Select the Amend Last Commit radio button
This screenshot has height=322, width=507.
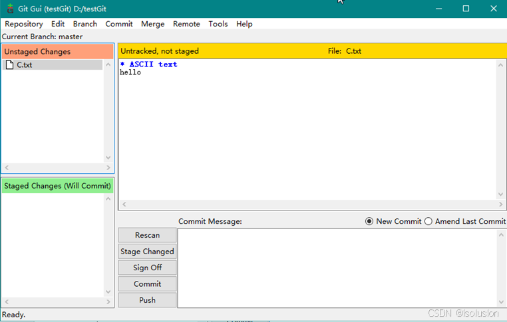(x=428, y=221)
